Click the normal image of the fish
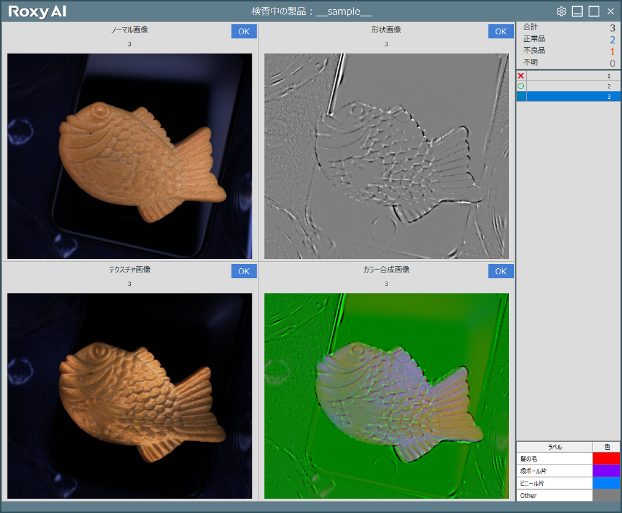 point(130,156)
